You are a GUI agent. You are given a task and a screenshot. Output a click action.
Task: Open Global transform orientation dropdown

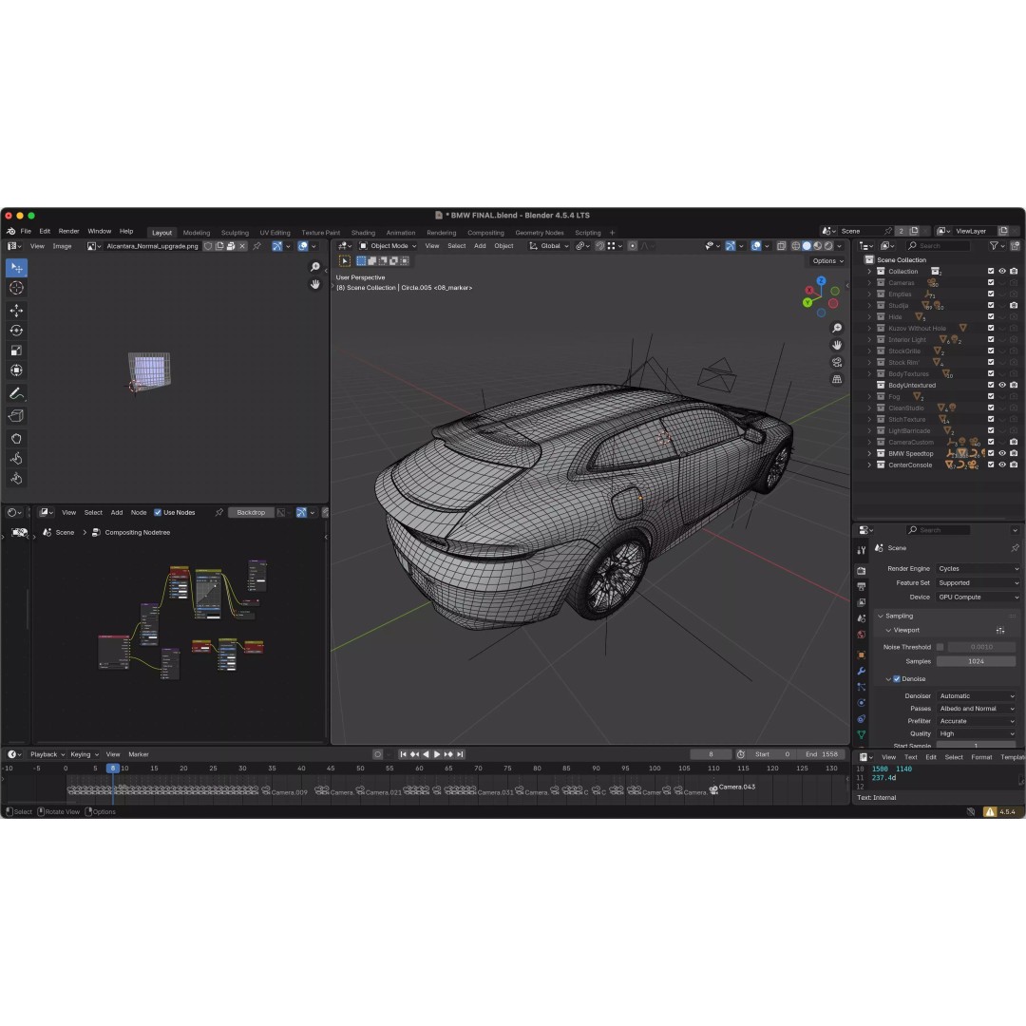coord(549,246)
